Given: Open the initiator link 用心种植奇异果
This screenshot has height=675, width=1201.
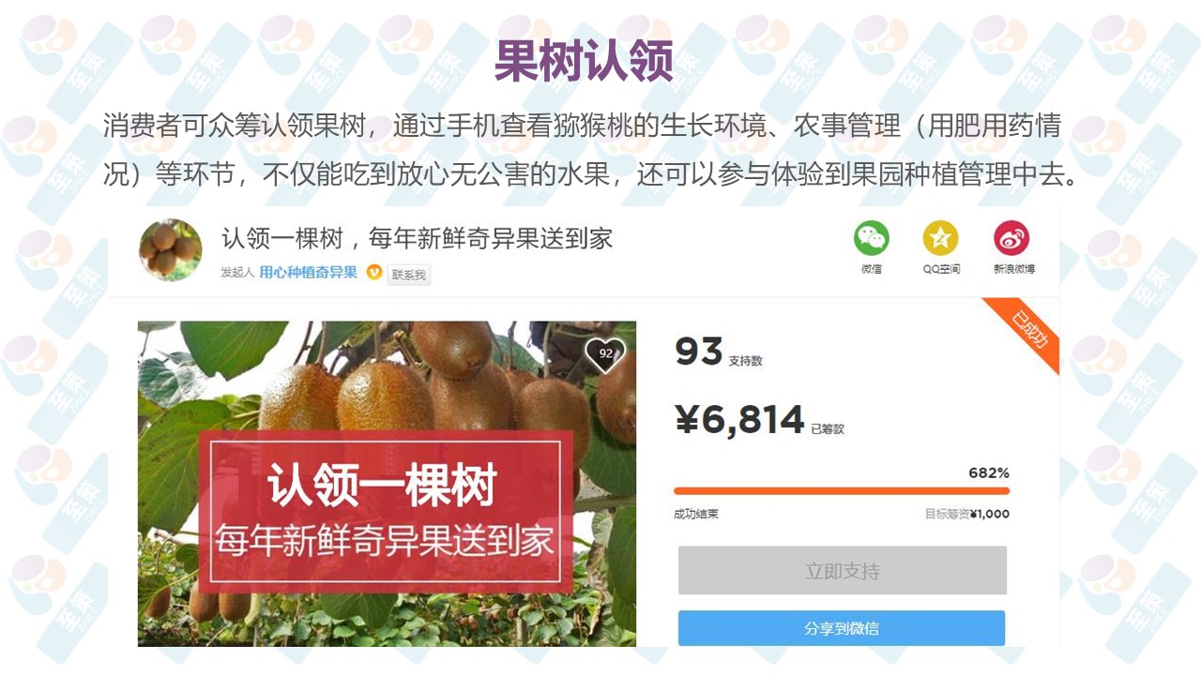Looking at the screenshot, I should coord(308,273).
